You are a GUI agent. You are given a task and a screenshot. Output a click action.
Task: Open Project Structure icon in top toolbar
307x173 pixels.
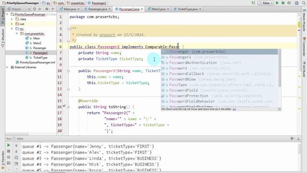click(x=296, y=3)
